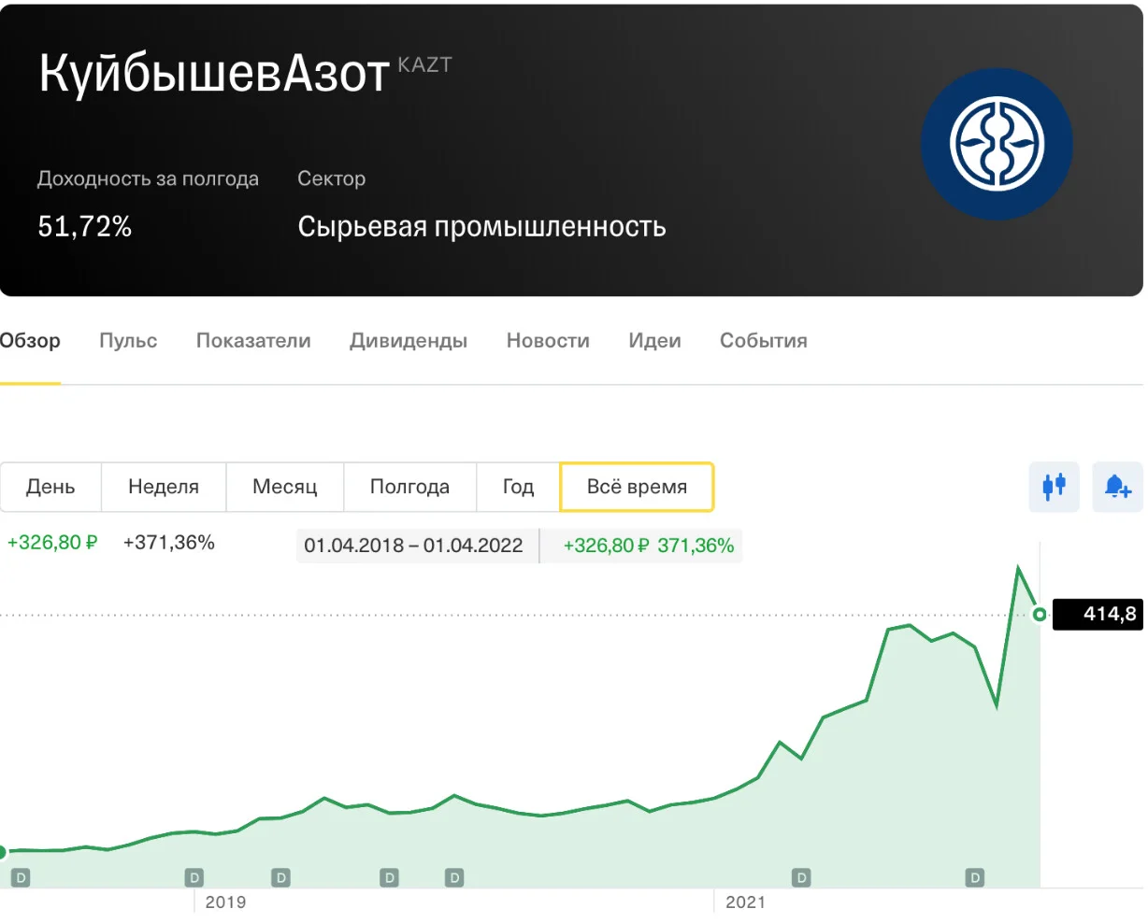Switch to the Пульс tab
This screenshot has width=1148, height=923.
click(128, 341)
